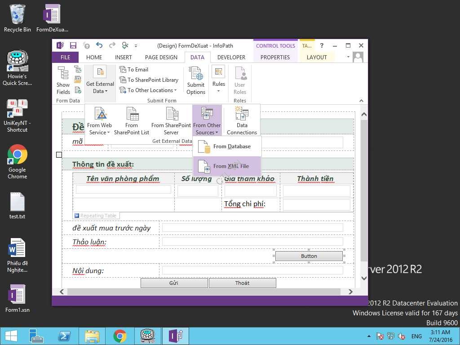
Task: Click the Undo arrow in quick access toolbar
Action: [x=99, y=45]
